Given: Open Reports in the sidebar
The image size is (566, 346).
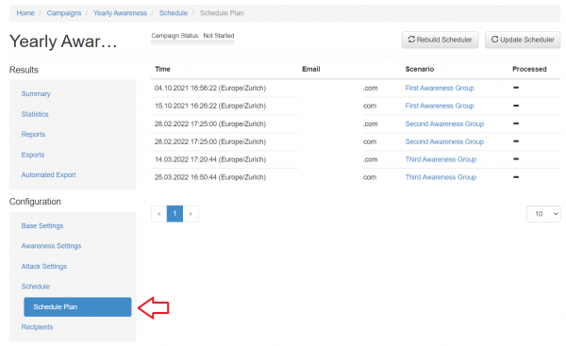Looking at the screenshot, I should (33, 134).
